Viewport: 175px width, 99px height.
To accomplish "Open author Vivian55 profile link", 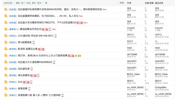I will 131,28.
